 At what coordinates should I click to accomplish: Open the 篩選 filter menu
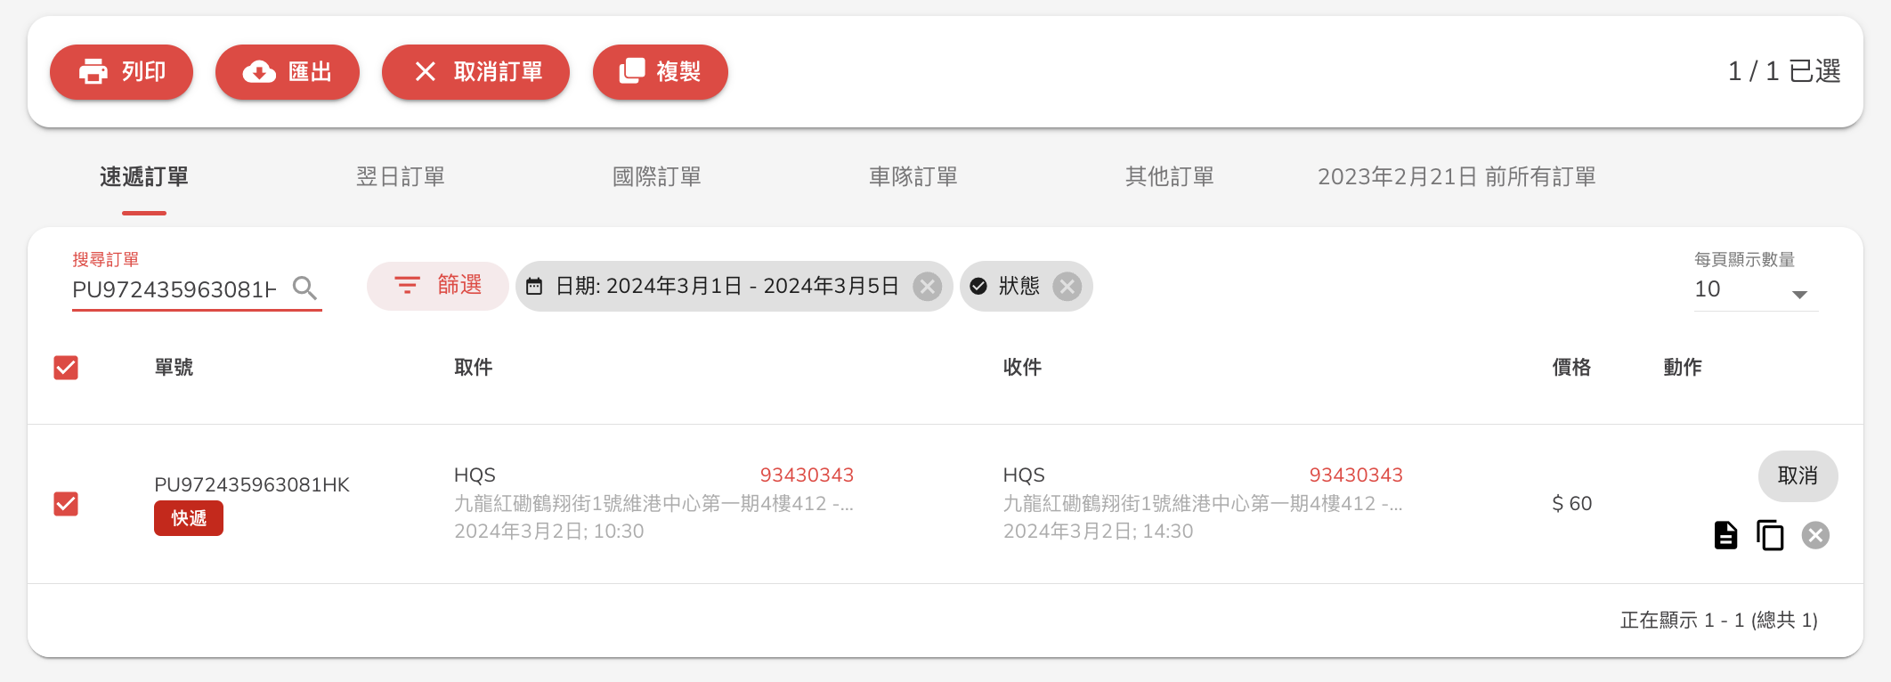tap(438, 286)
